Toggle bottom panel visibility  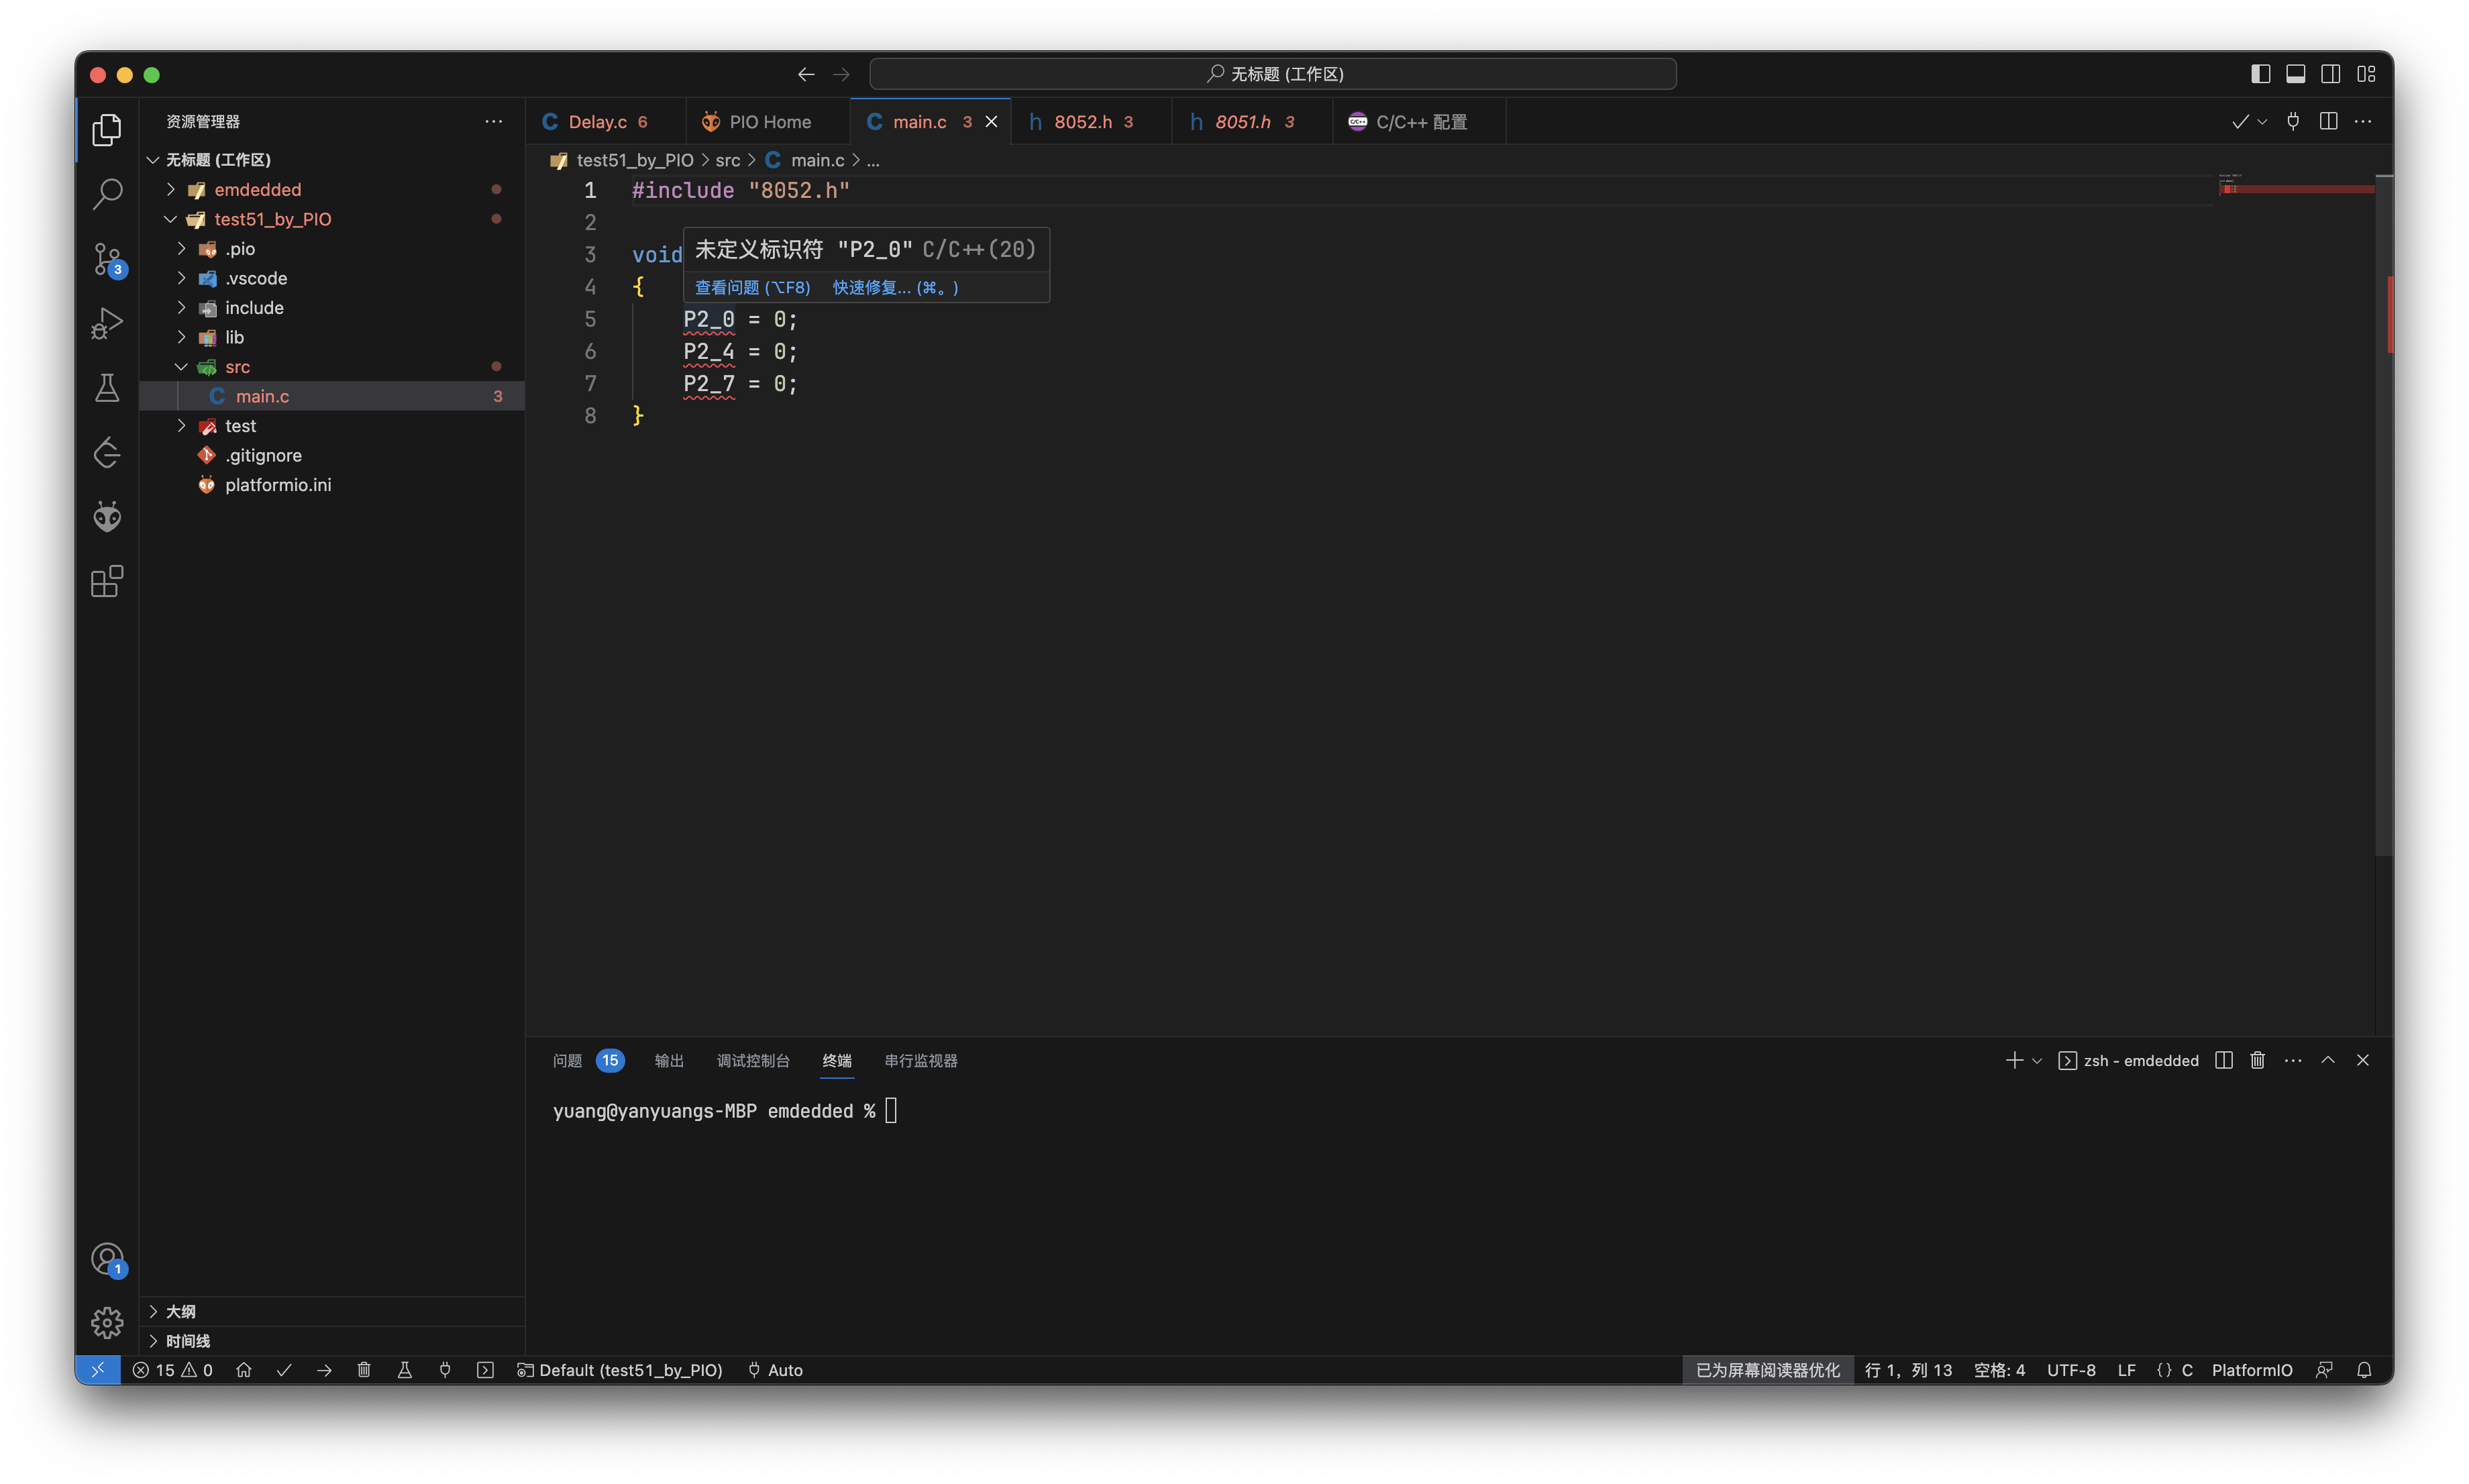[x=2295, y=74]
